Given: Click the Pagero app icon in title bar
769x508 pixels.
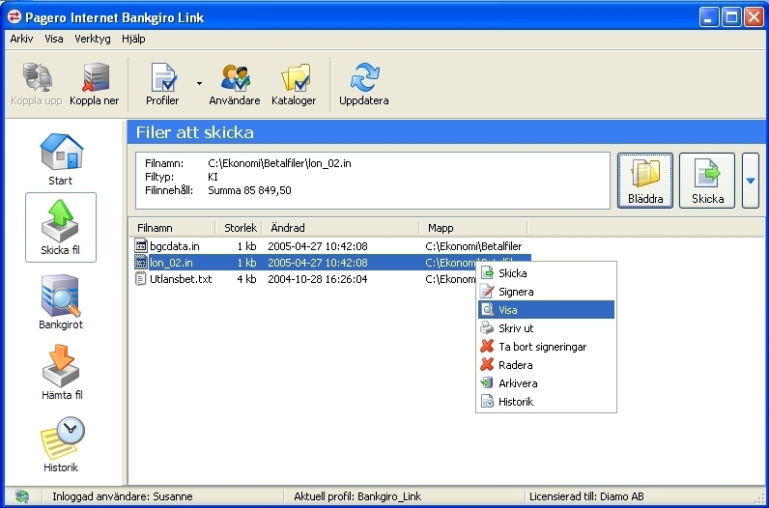Looking at the screenshot, I should (x=14, y=17).
